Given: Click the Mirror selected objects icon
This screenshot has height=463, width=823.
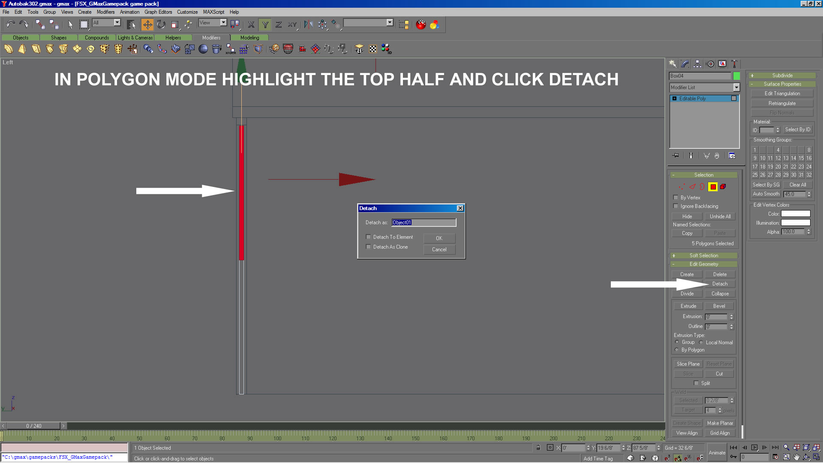Looking at the screenshot, I should (308, 24).
